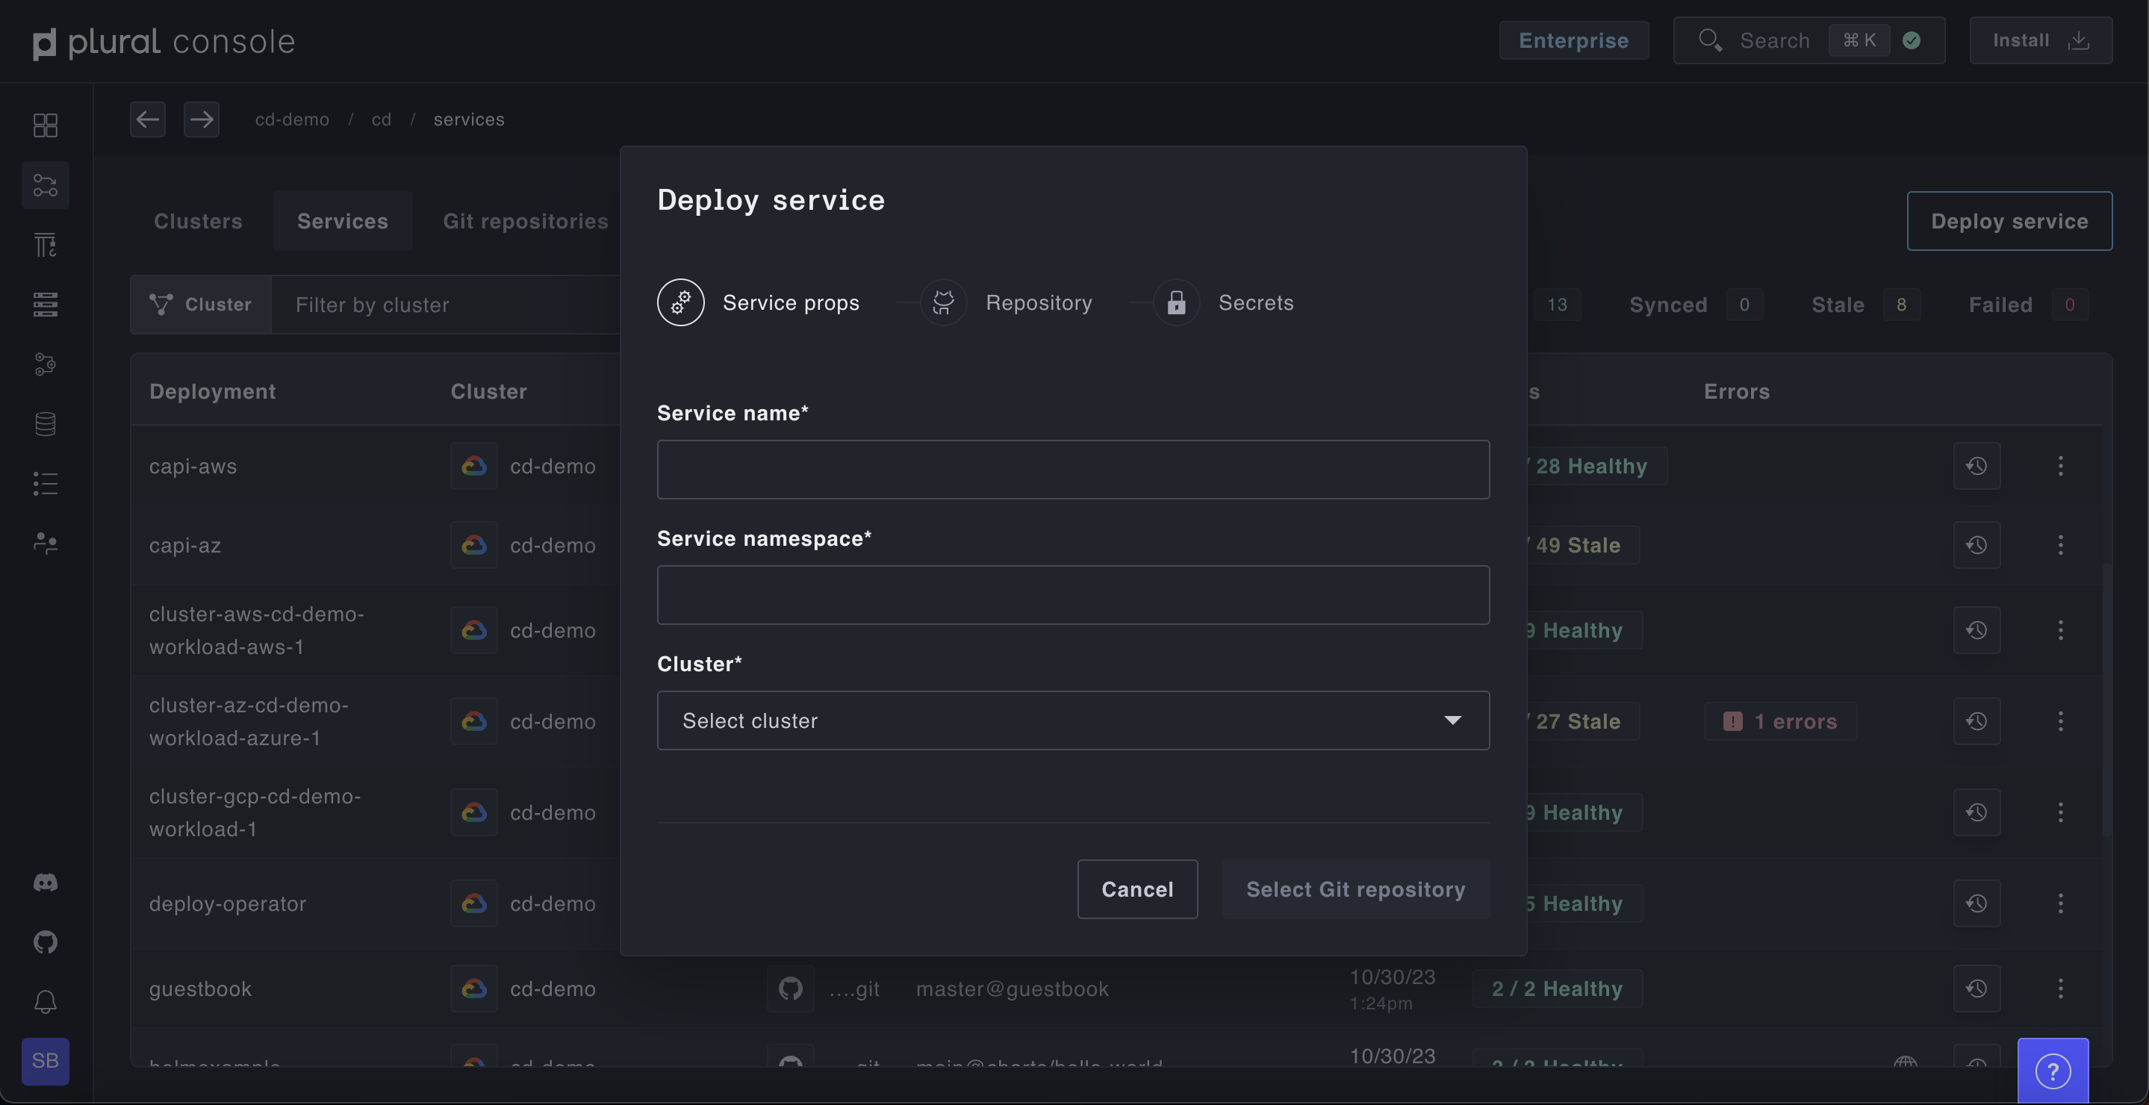Click the cd-demo breadcrumb
The width and height of the screenshot is (2149, 1105).
(292, 119)
